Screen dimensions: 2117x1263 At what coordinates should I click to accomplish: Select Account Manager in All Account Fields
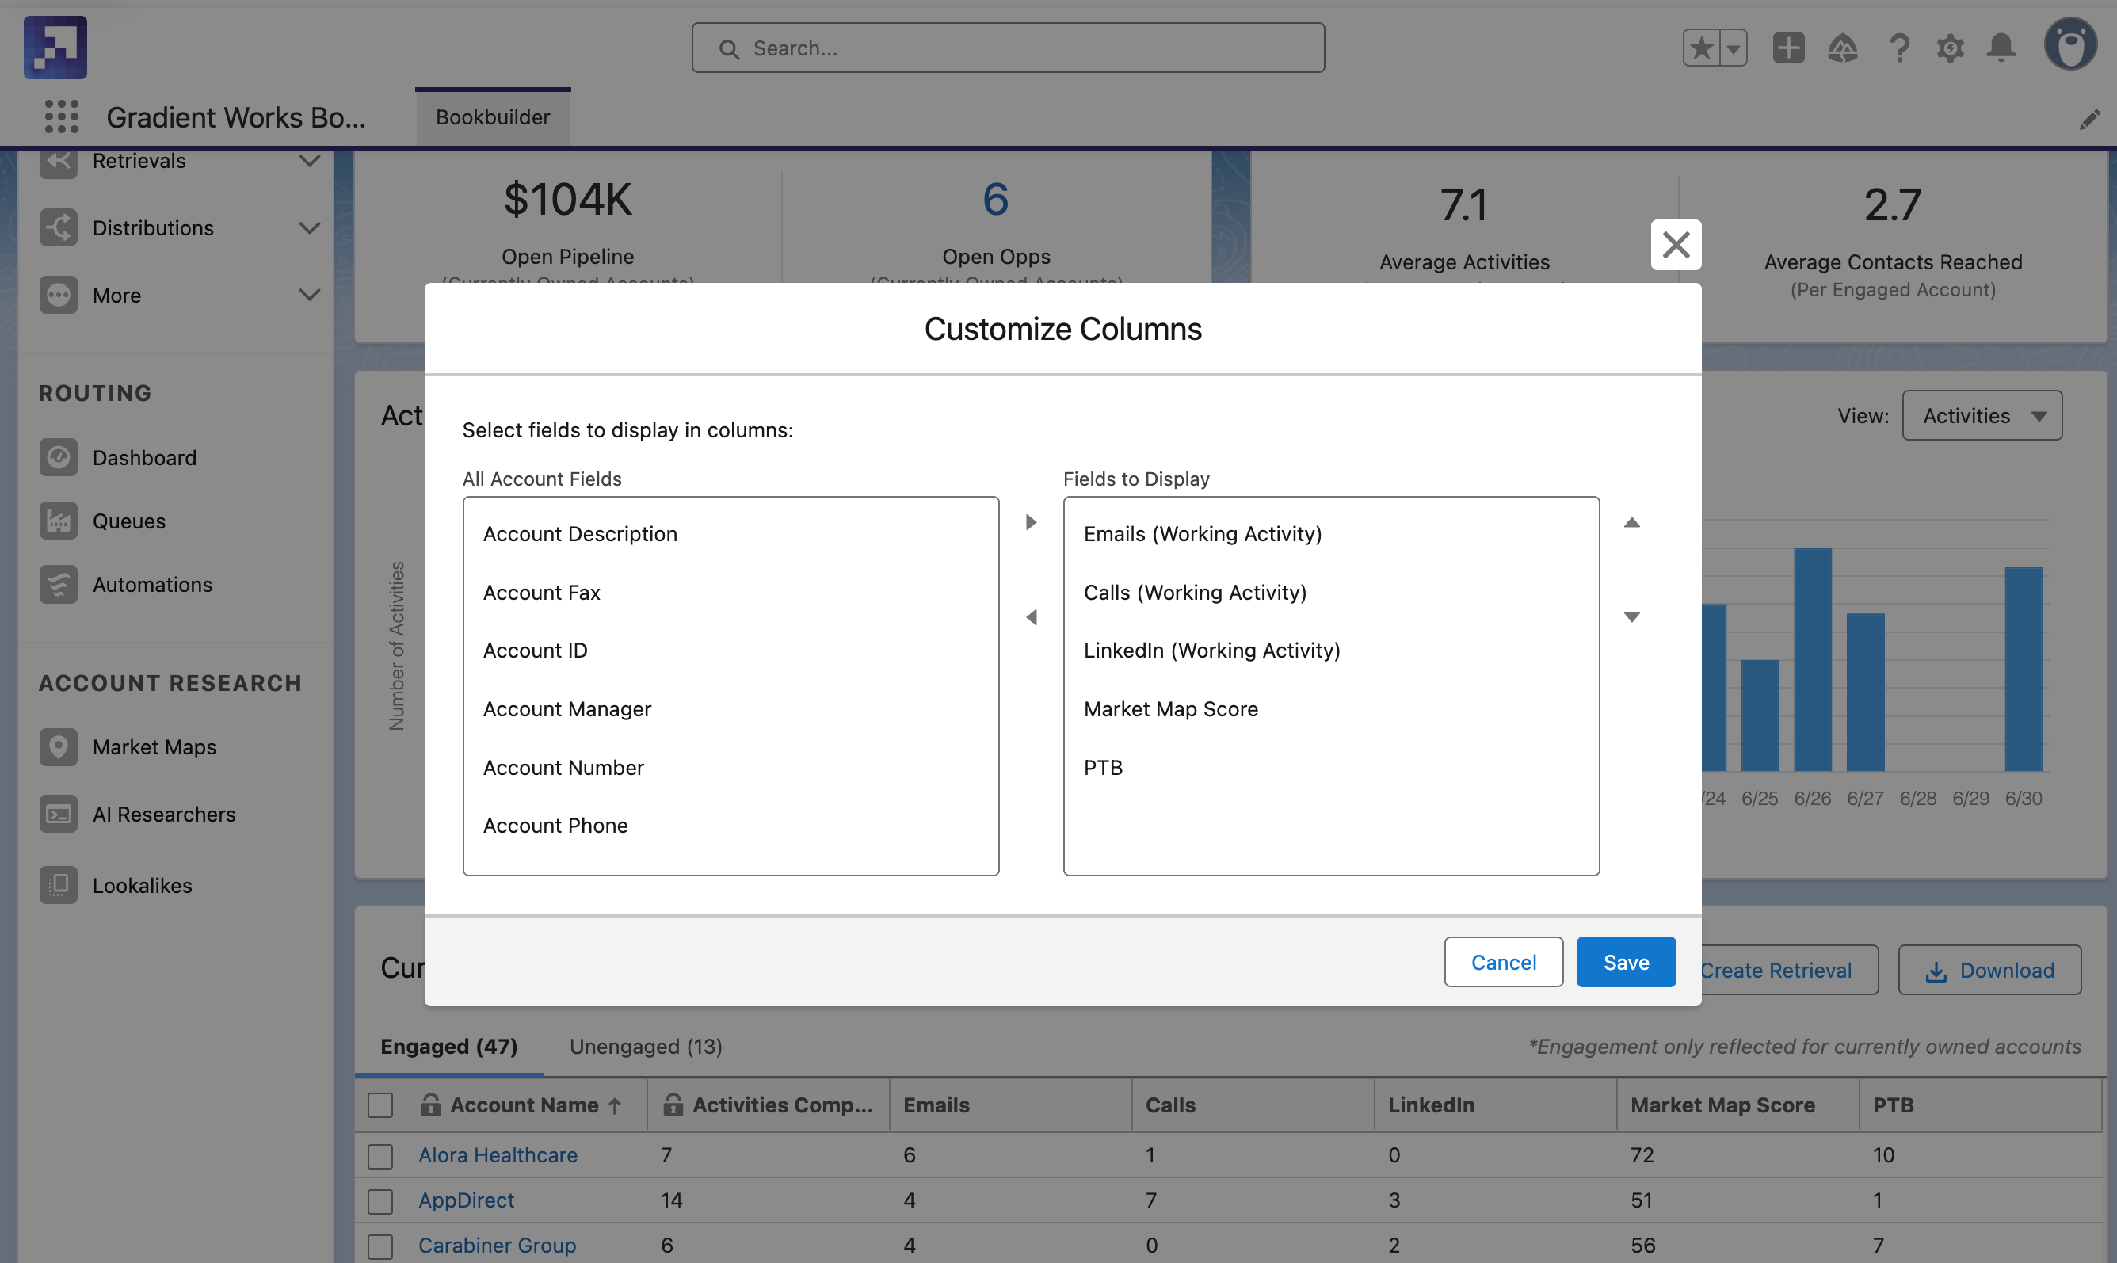566,709
